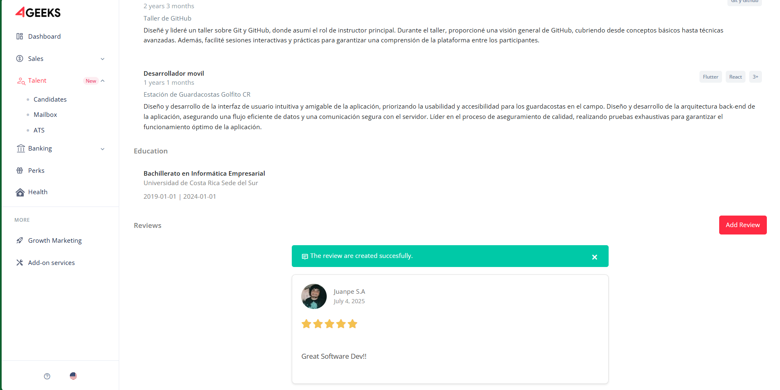This screenshot has height=390, width=780.
Task: Click the five-star rating in review
Action: click(329, 324)
